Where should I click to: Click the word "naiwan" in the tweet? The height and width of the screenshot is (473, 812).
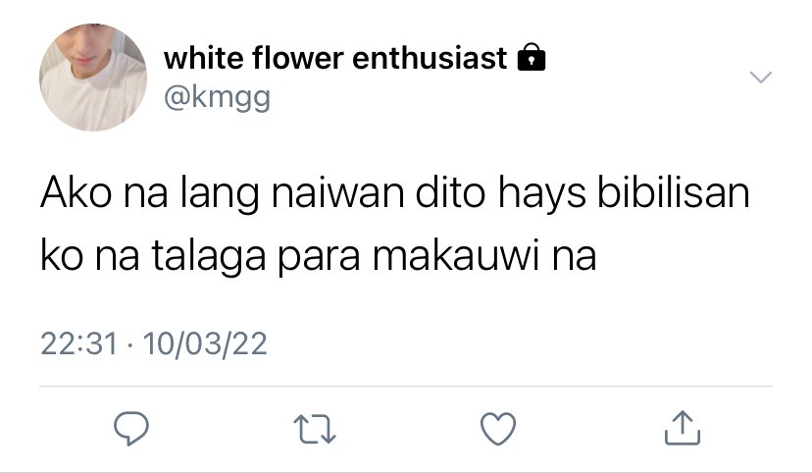(x=337, y=192)
